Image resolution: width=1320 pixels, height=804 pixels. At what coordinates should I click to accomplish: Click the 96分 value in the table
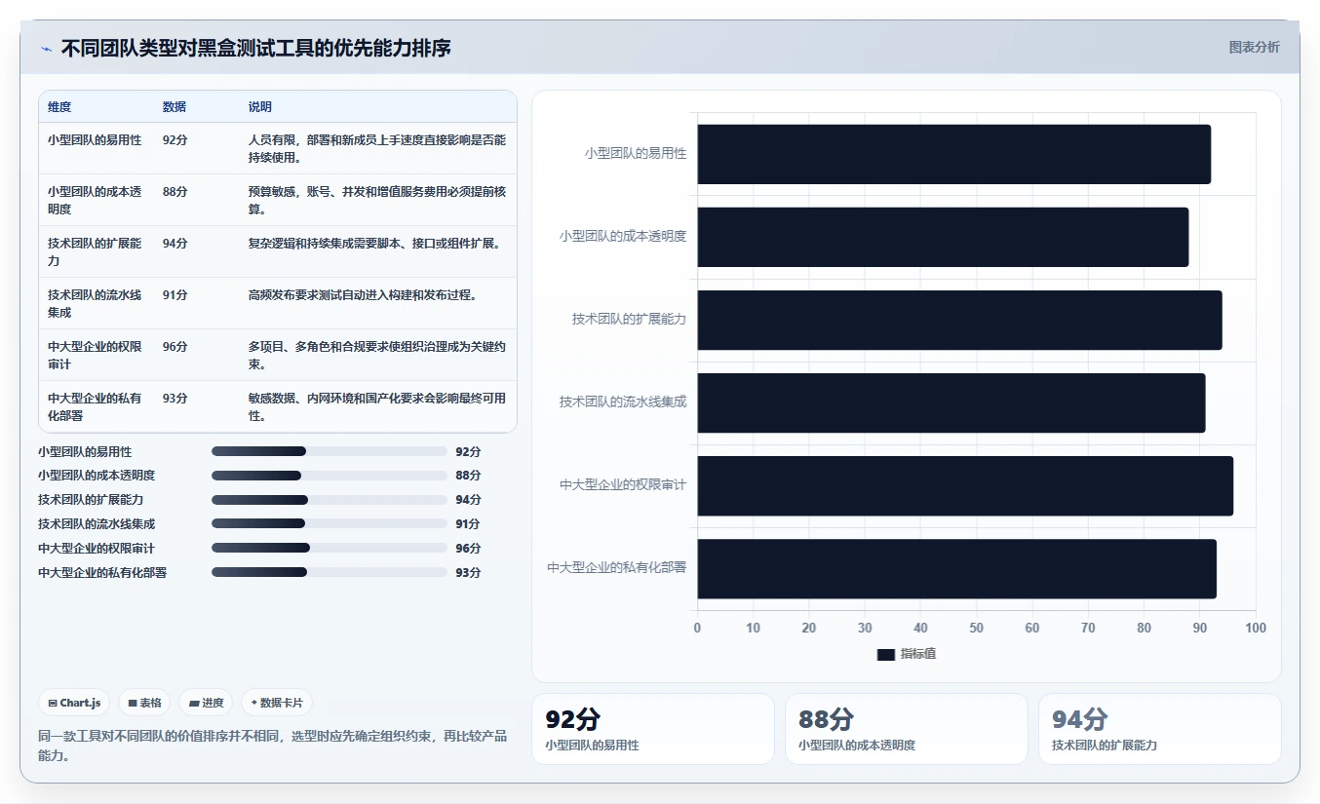pos(175,347)
